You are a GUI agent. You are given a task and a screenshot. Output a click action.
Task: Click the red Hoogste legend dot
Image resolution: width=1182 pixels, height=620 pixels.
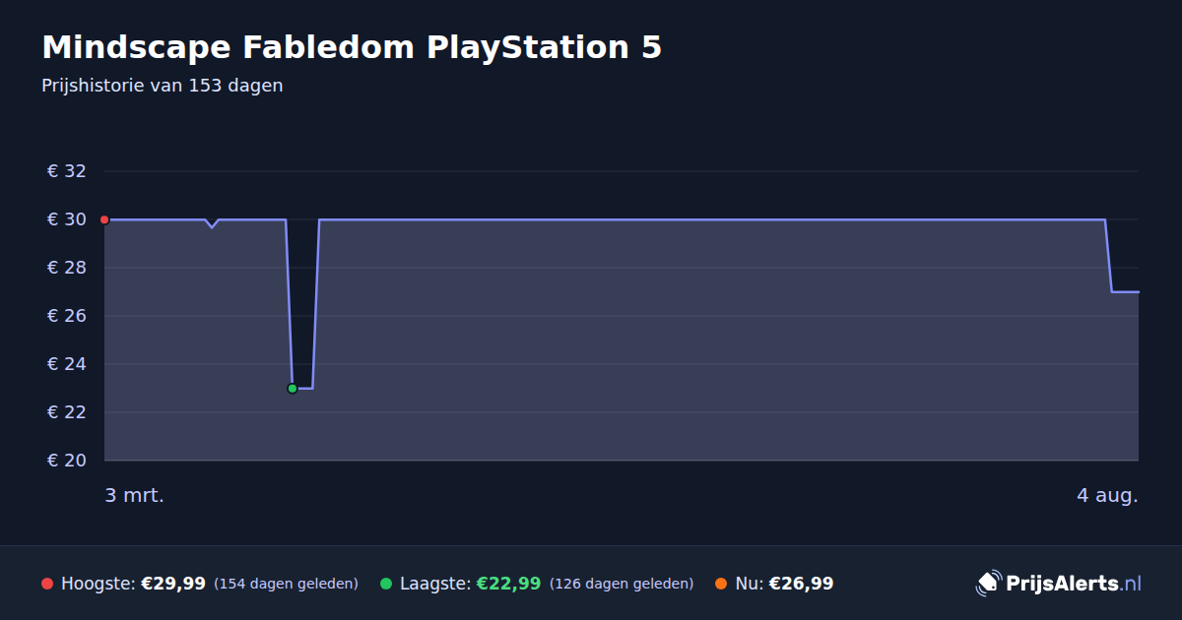point(47,584)
